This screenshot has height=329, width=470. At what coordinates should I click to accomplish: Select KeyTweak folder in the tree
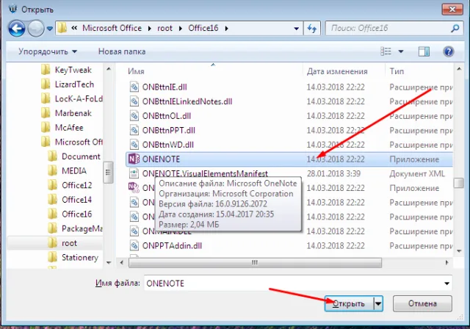[66, 70]
